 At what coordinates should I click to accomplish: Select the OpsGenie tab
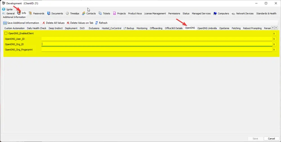224,28
